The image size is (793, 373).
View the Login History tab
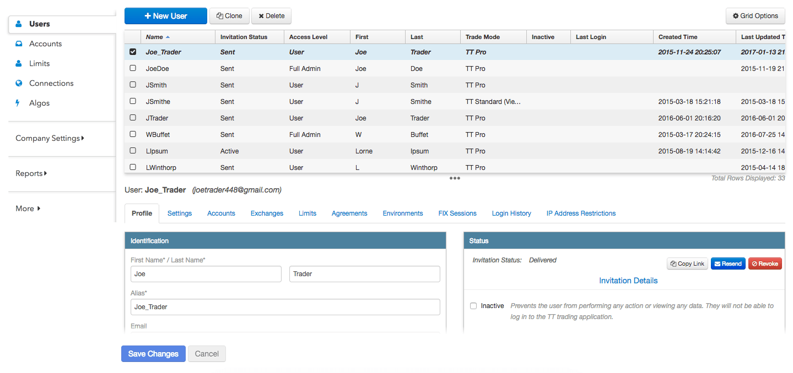(511, 213)
